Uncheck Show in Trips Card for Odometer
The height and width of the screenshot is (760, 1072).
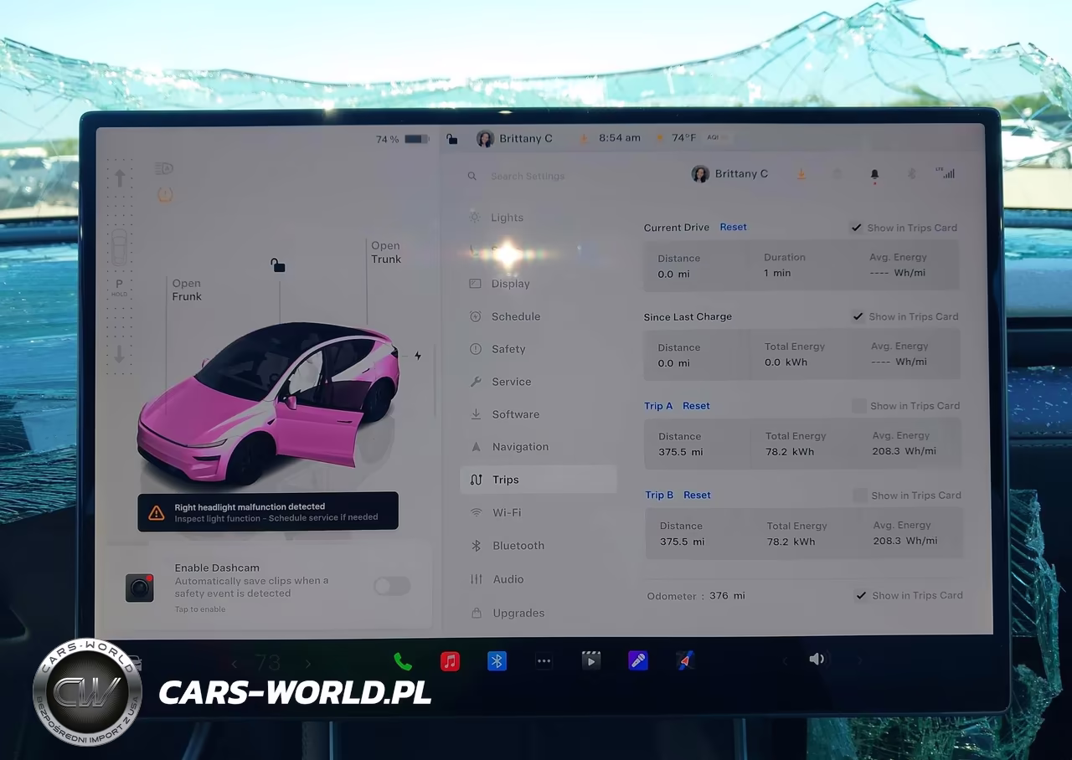(861, 596)
